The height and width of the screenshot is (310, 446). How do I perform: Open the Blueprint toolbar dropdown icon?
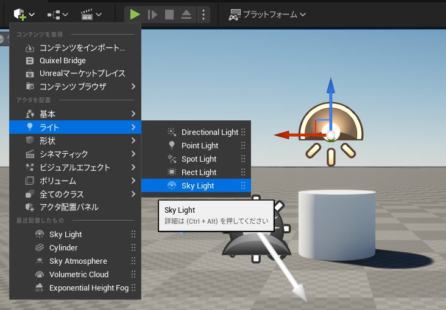click(x=57, y=14)
